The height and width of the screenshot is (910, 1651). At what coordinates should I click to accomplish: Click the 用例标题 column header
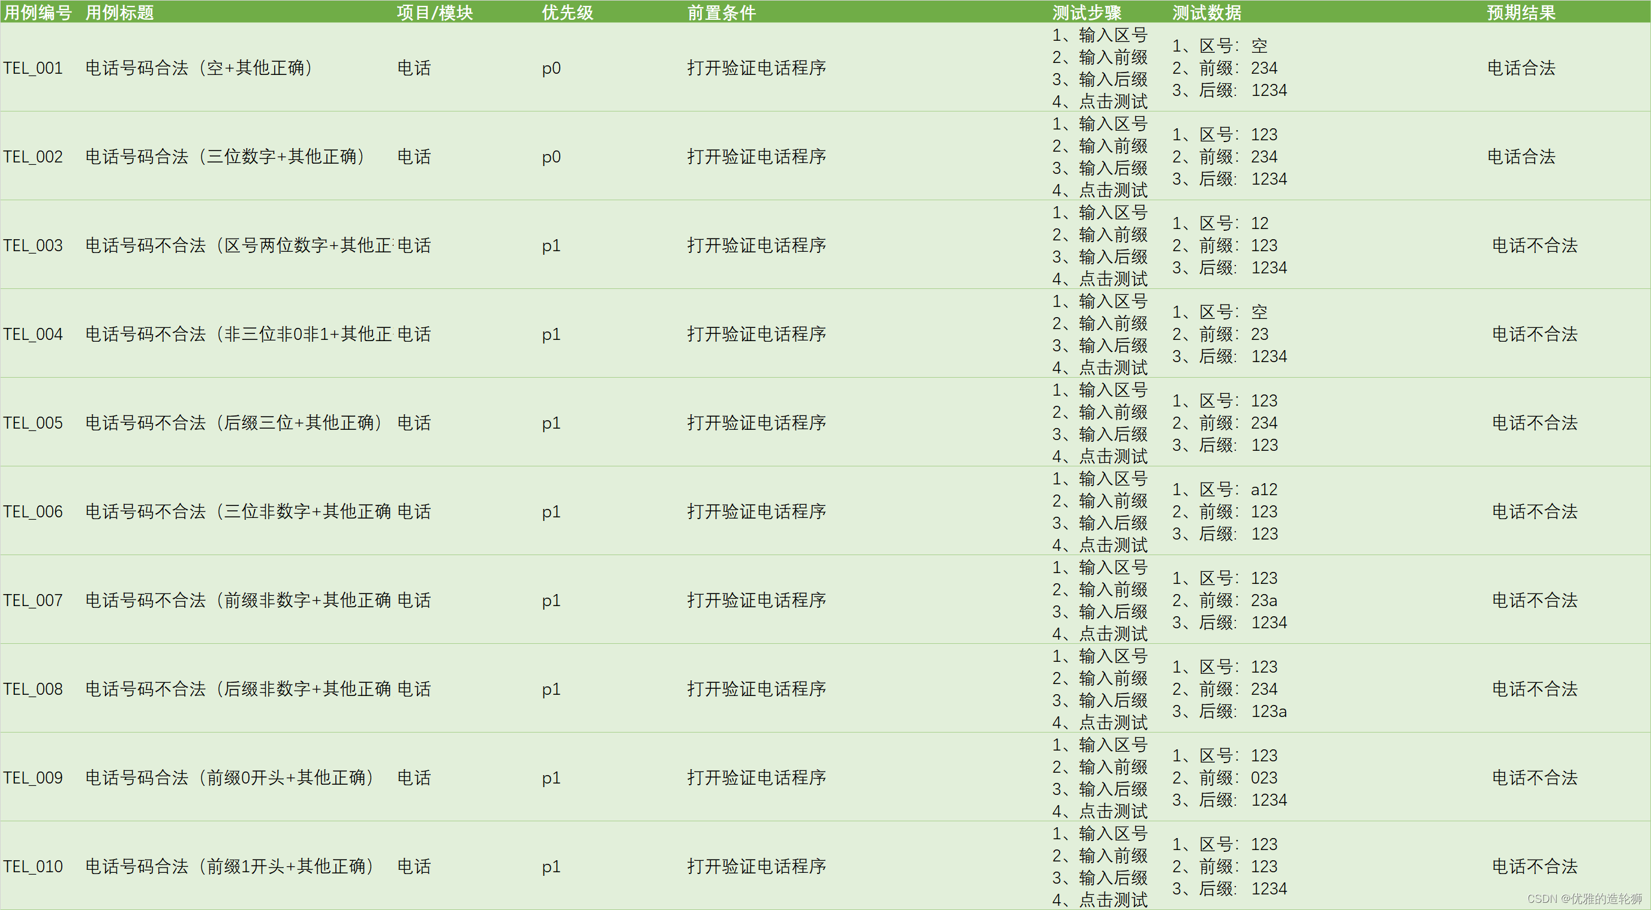(120, 12)
